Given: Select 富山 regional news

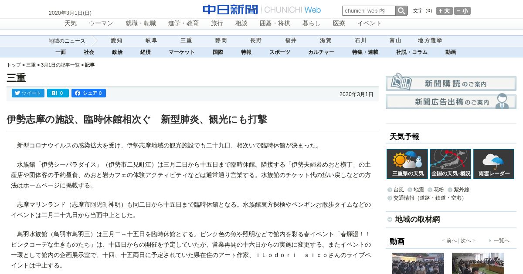Looking at the screenshot, I should pyautogui.click(x=395, y=40).
